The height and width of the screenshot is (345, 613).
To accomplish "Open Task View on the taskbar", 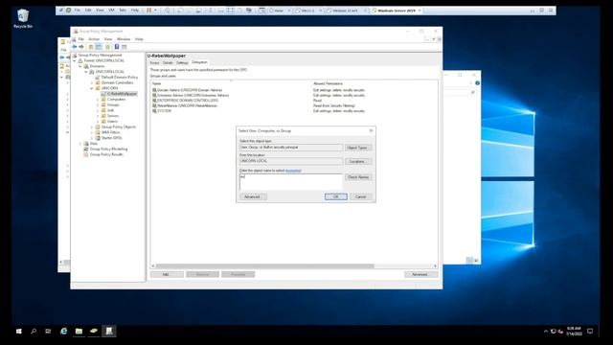I will point(48,332).
